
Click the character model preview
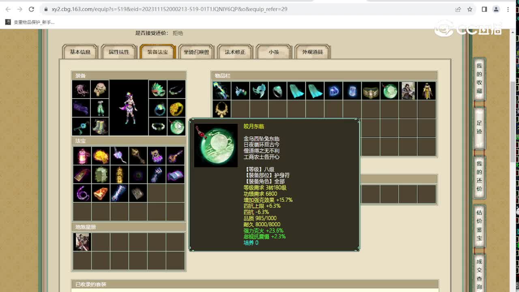coord(129,107)
